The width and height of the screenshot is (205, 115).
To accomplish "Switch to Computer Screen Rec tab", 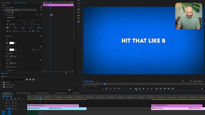I will tap(42, 93).
